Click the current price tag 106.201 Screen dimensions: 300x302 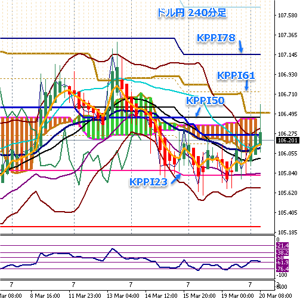287,141
